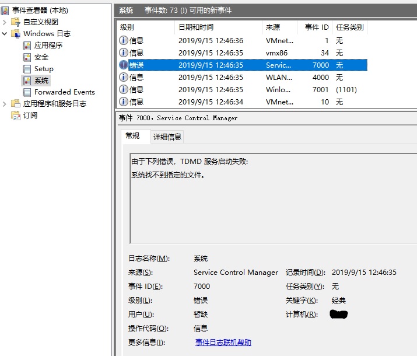The width and height of the screenshot is (417, 356).
Task: Open the 系统 log in tree
Action: (x=41, y=81)
